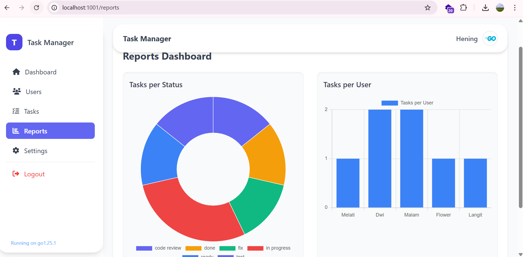The image size is (523, 257).
Task: Open the Chrome three-dot menu
Action: coord(515,8)
